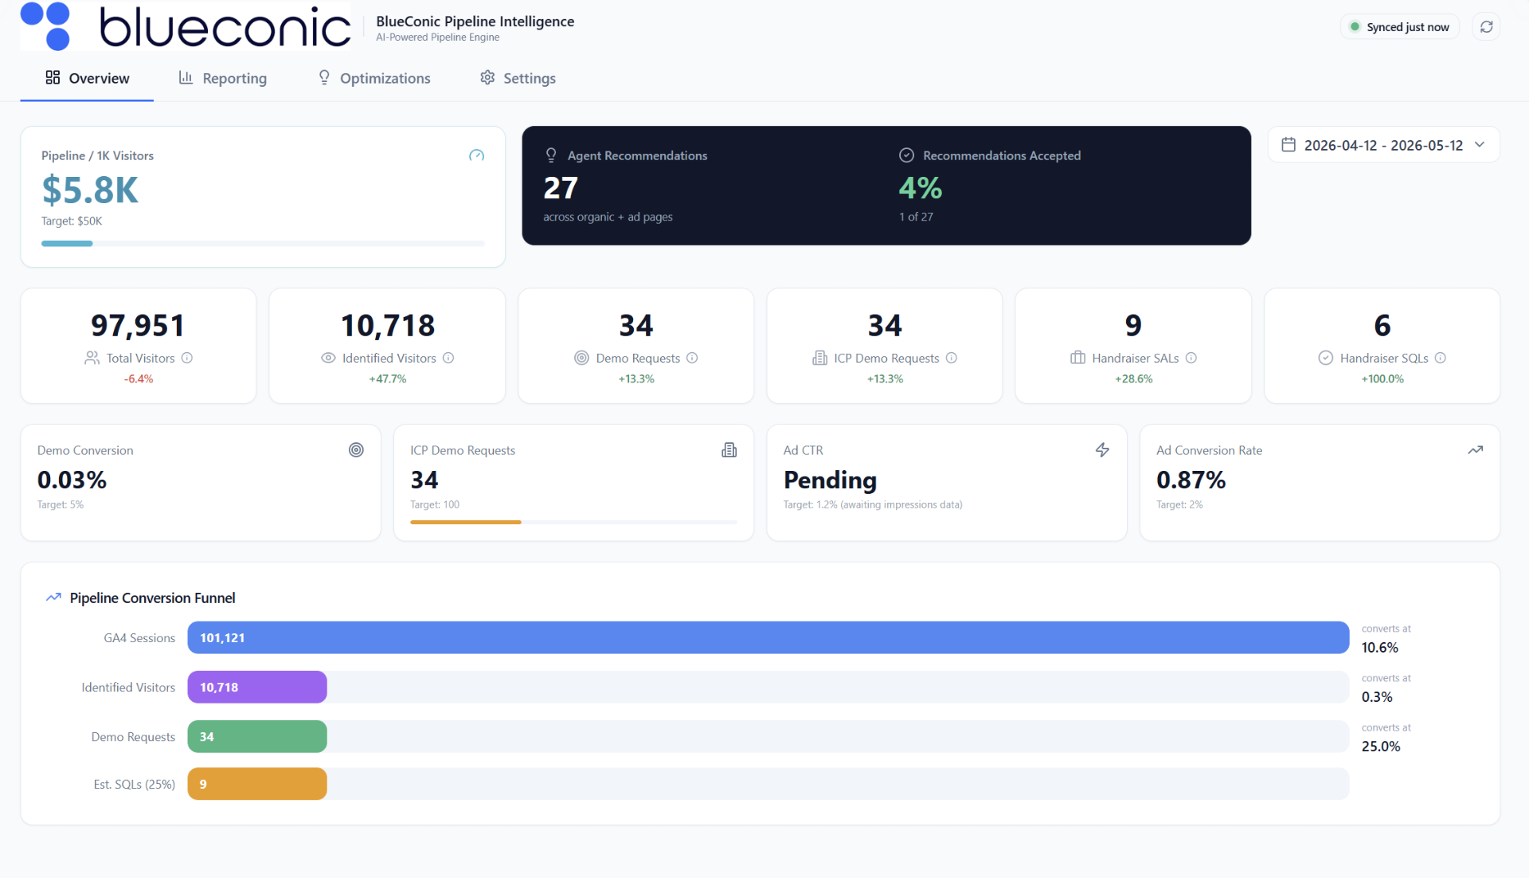This screenshot has height=878, width=1529.
Task: Click the 27 Agent Recommendations count
Action: 561,188
